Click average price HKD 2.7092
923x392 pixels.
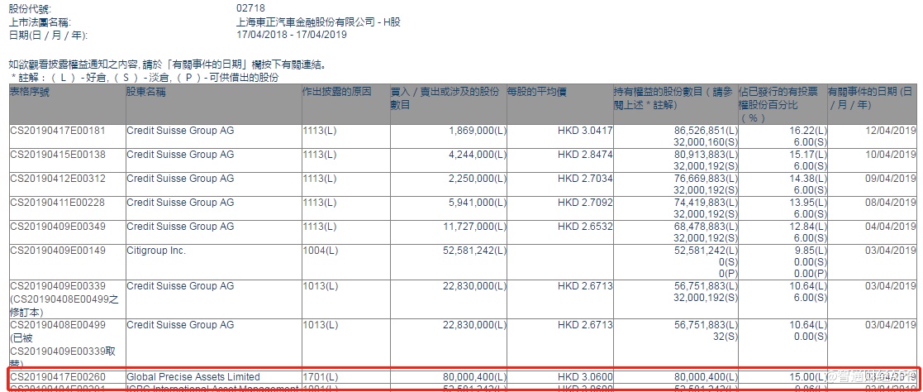[x=585, y=203]
